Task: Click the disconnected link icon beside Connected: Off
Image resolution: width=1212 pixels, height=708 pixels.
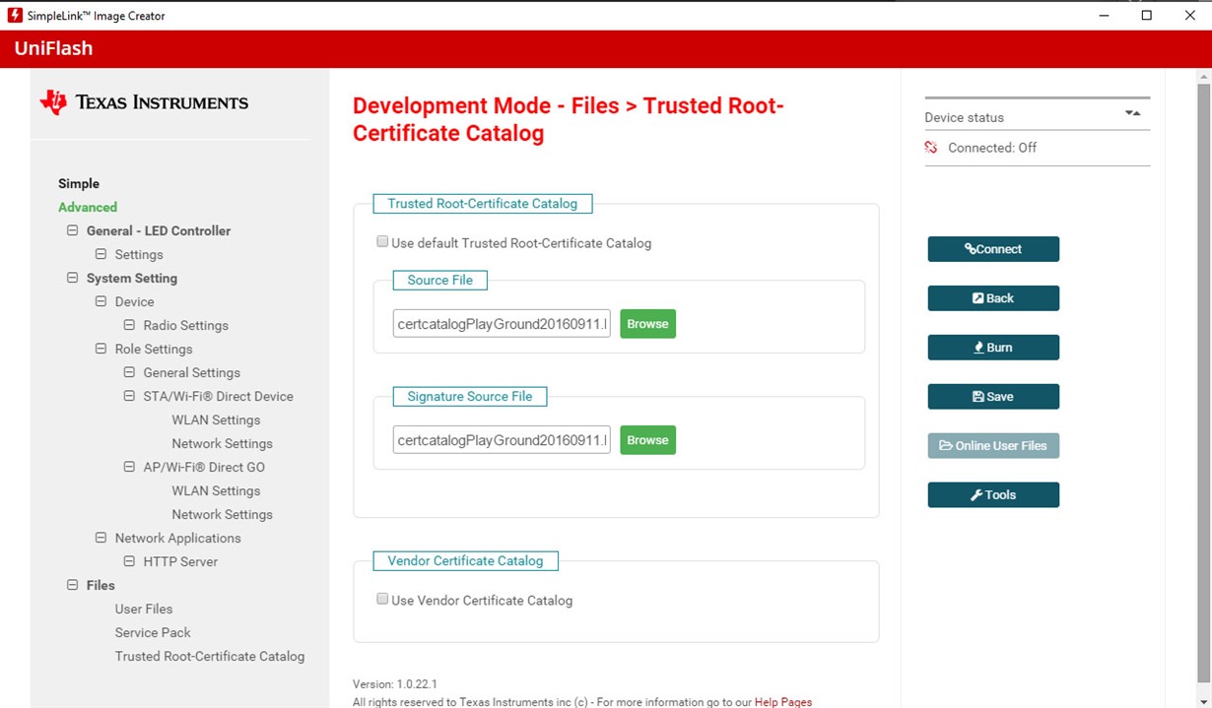Action: click(931, 148)
